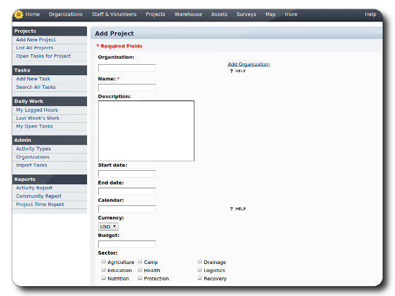Image resolution: width=395 pixels, height=296 pixels.
Task: Focus the Description text area
Action: pyautogui.click(x=146, y=131)
